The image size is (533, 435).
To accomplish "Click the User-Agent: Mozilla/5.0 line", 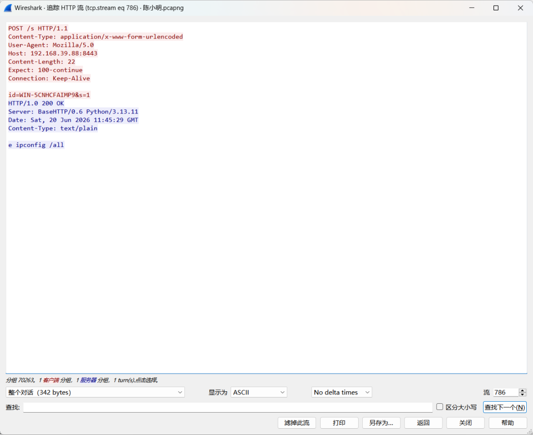I will [51, 45].
